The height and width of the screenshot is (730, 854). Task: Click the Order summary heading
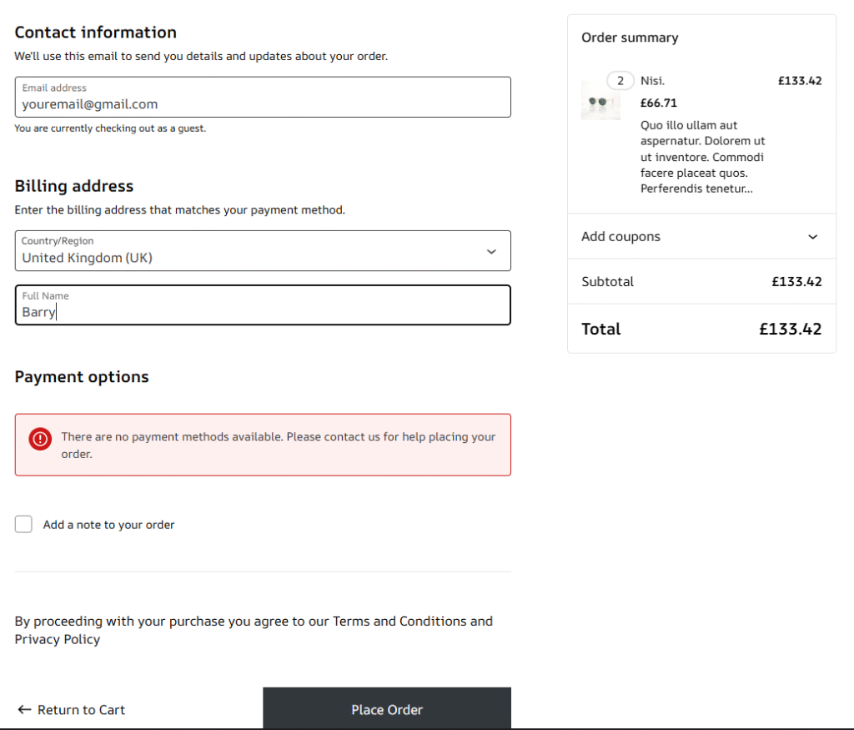630,38
